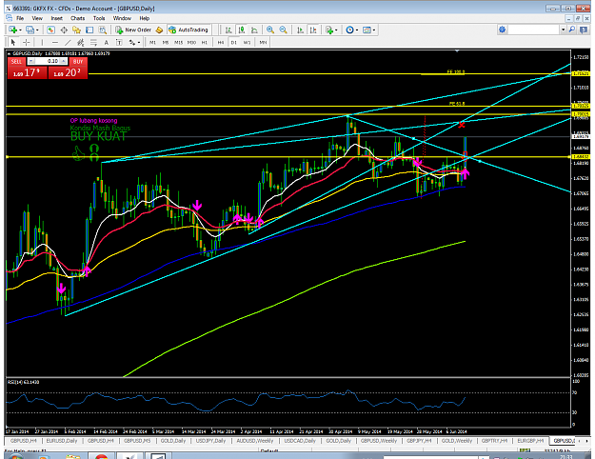Select the arrow Cursor tool
This screenshot has width=595, height=459.
pyautogui.click(x=13, y=42)
